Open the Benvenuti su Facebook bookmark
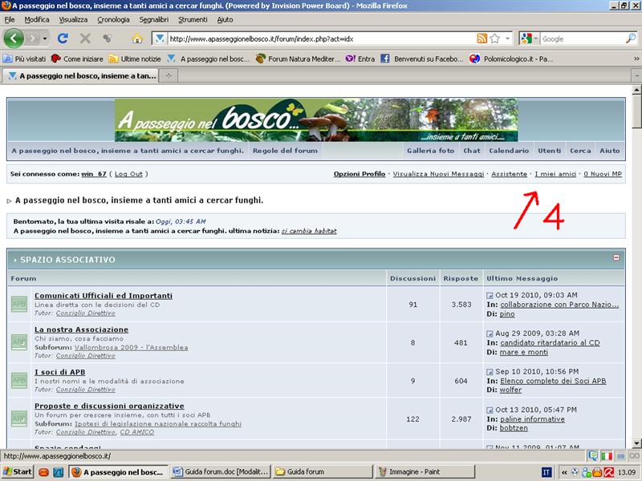Image resolution: width=642 pixels, height=481 pixels. tap(422, 59)
